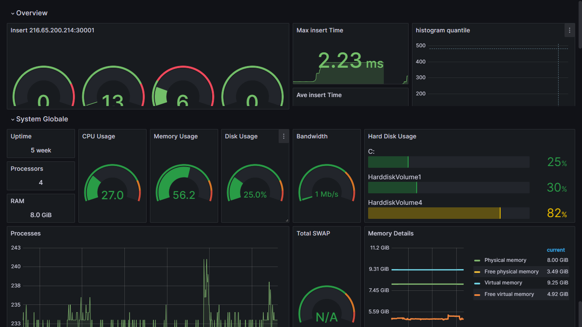582x327 pixels.
Task: Click the Memory Details panel title
Action: point(391,233)
